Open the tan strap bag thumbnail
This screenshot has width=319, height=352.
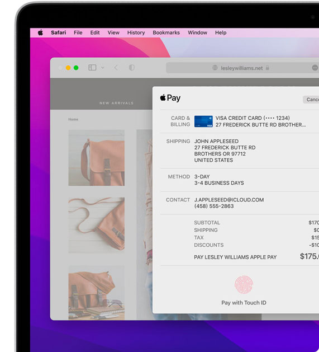click(97, 225)
